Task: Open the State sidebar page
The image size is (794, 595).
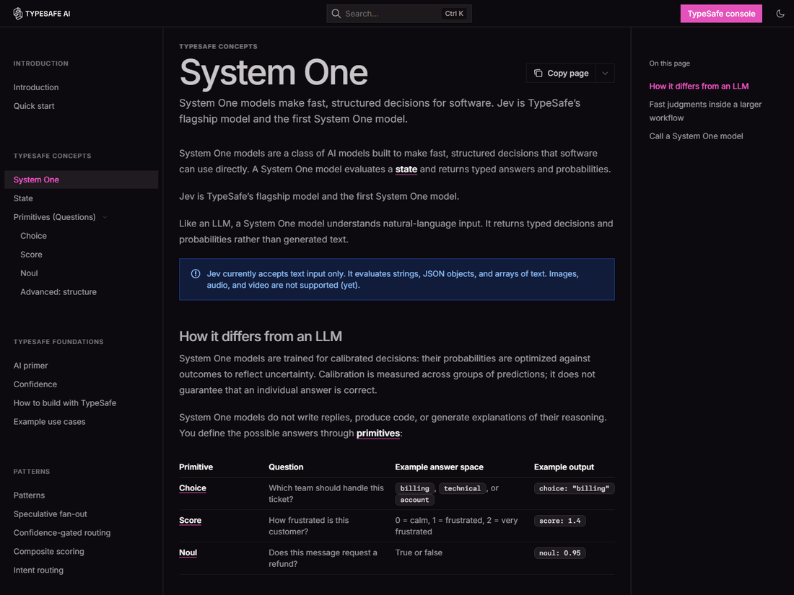Action: tap(23, 198)
